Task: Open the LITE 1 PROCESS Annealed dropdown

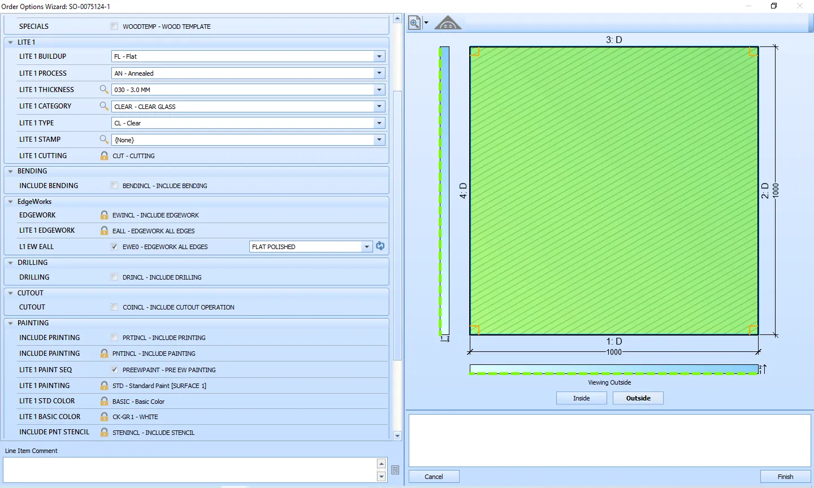Action: pos(379,73)
